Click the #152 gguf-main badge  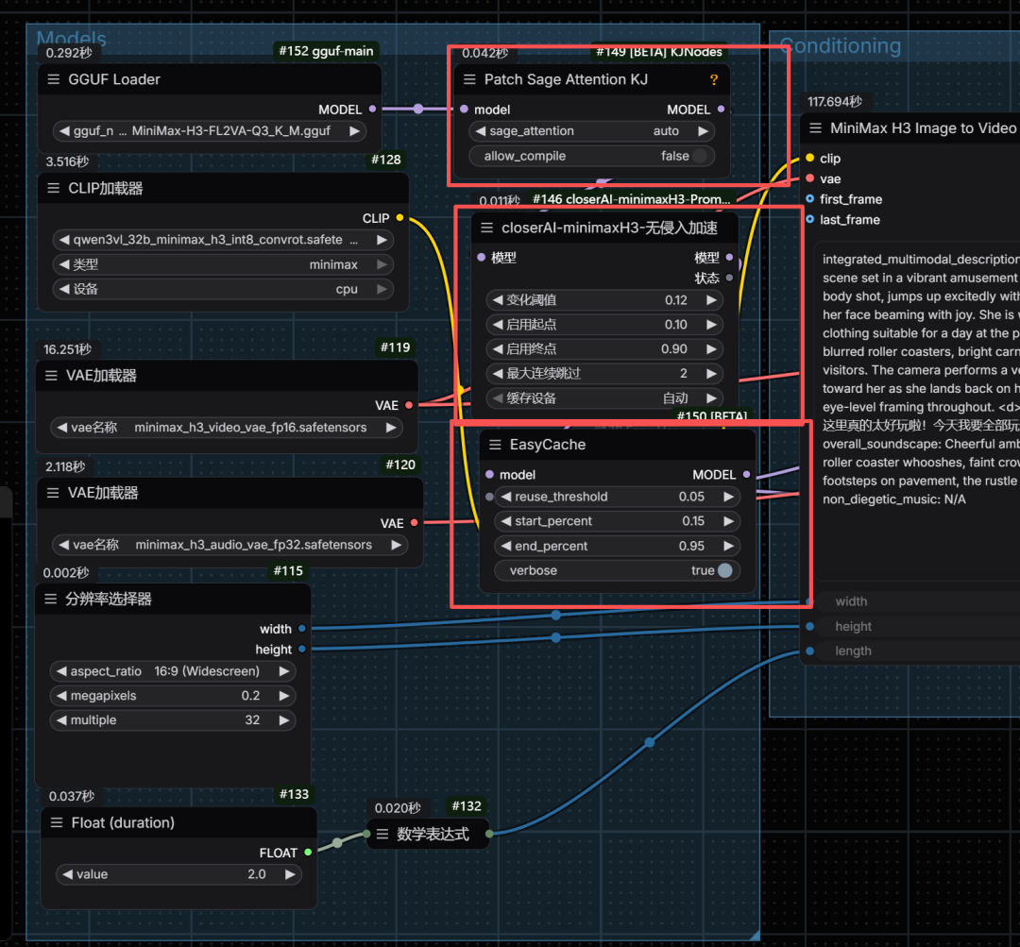(326, 51)
